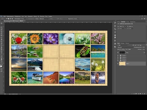Select the layer with black grid thumbnail

pyautogui.click(x=122, y=53)
